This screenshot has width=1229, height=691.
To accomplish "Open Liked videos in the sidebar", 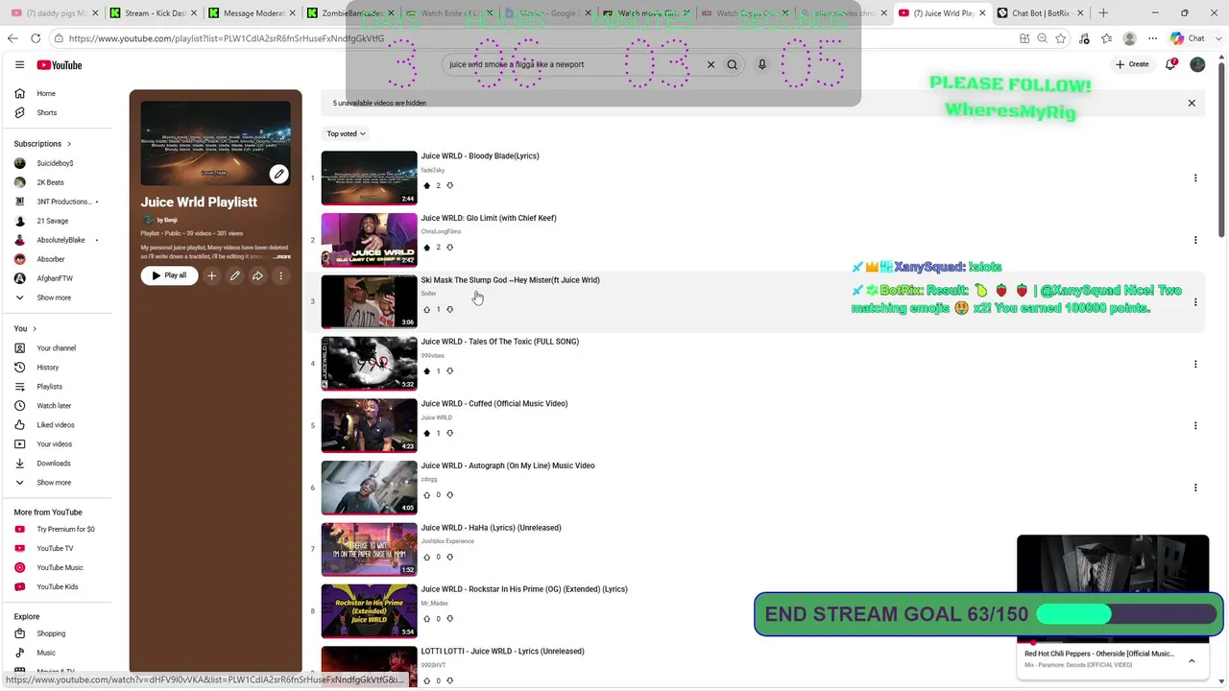I will pos(56,425).
